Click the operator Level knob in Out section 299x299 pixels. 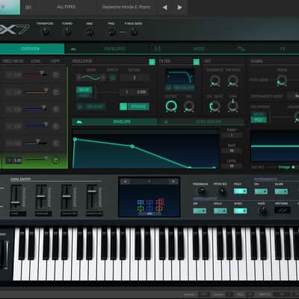pyautogui.click(x=232, y=106)
